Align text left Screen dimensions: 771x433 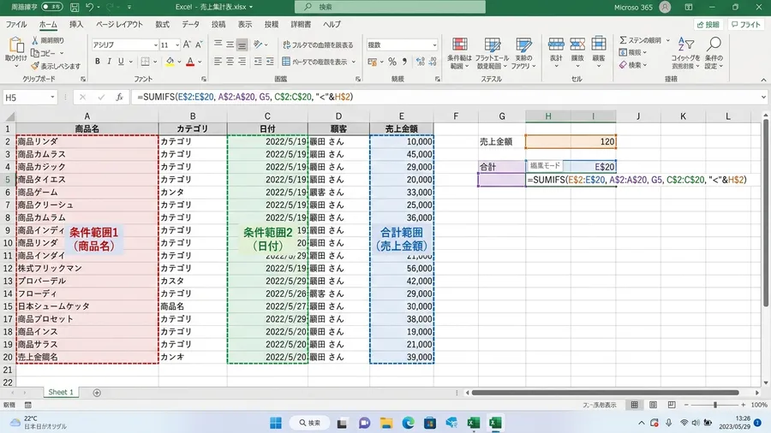(218, 62)
